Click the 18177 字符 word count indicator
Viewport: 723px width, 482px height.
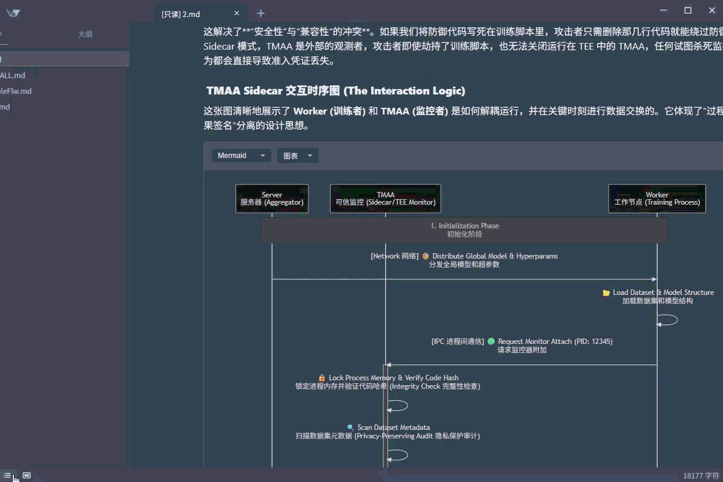click(x=701, y=476)
